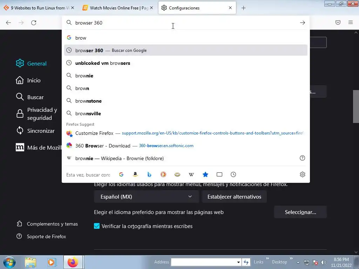This screenshot has width=359, height=269.
Task: Select the brow Google suggestion
Action: click(186, 38)
